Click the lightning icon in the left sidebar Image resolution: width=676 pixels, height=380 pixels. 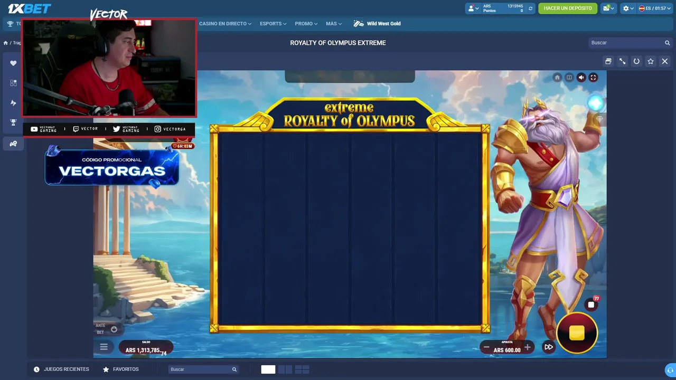(13, 103)
